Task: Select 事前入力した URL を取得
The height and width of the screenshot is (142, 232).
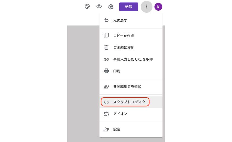Action: point(131,59)
